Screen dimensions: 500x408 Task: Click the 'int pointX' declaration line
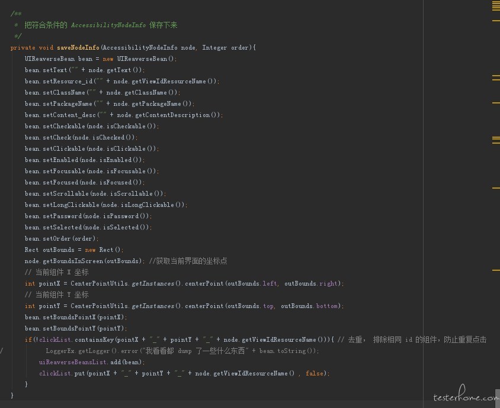coord(184,284)
